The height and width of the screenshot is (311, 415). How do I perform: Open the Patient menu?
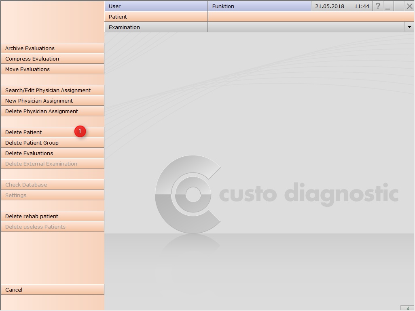coord(156,17)
